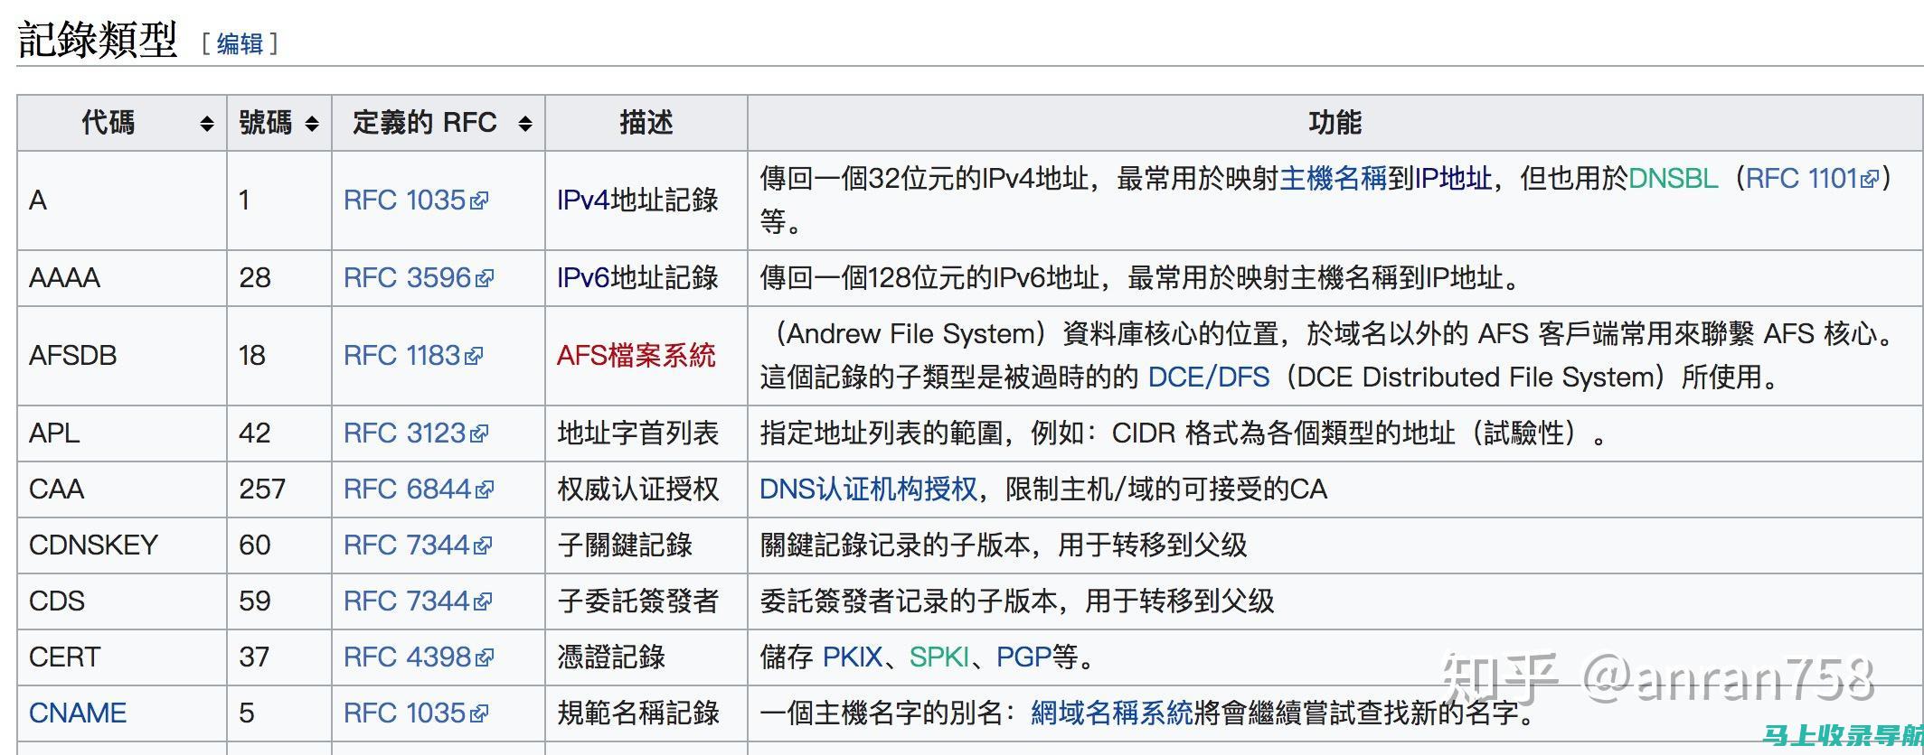The image size is (1924, 755).
Task: Select number 42 in APL row
Action: click(x=255, y=433)
